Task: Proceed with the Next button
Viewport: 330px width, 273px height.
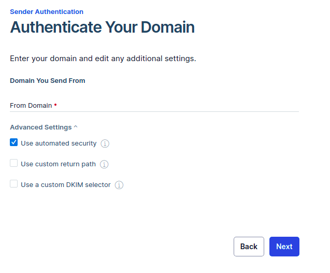Action: [284, 247]
